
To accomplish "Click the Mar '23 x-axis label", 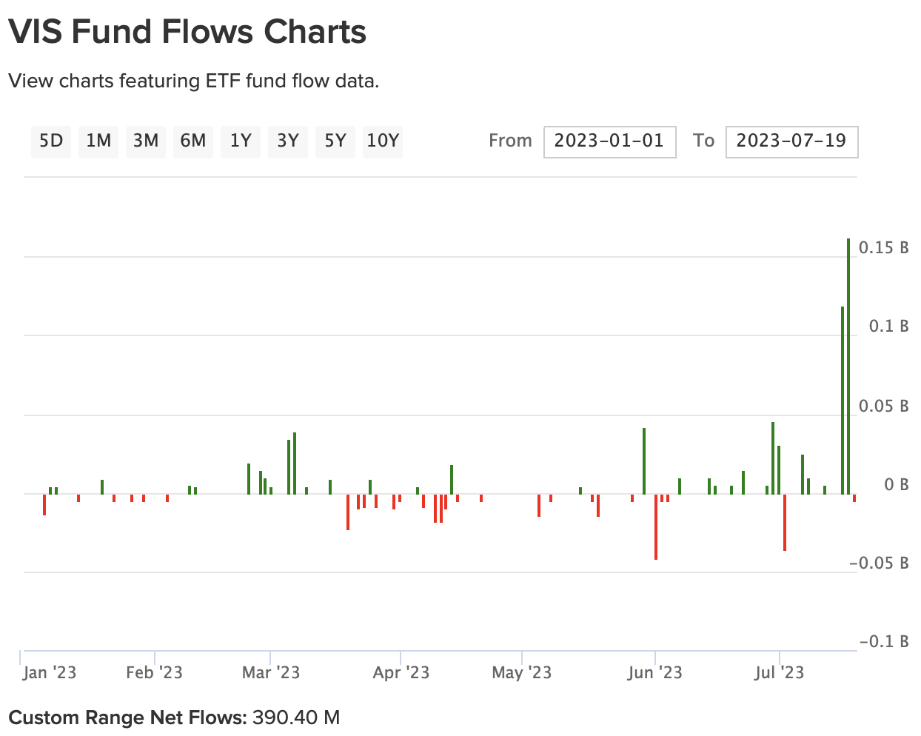I will (271, 672).
